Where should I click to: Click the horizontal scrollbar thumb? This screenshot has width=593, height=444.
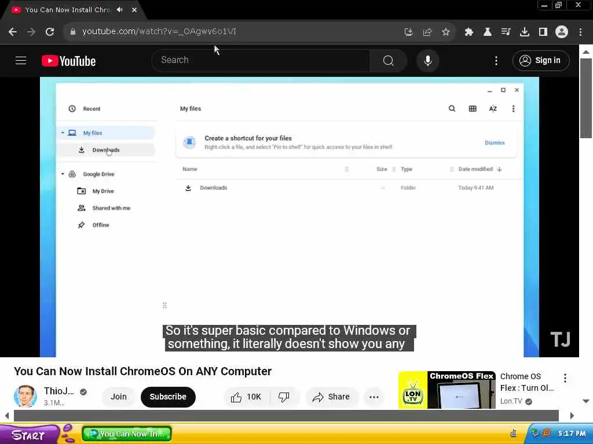(x=286, y=416)
